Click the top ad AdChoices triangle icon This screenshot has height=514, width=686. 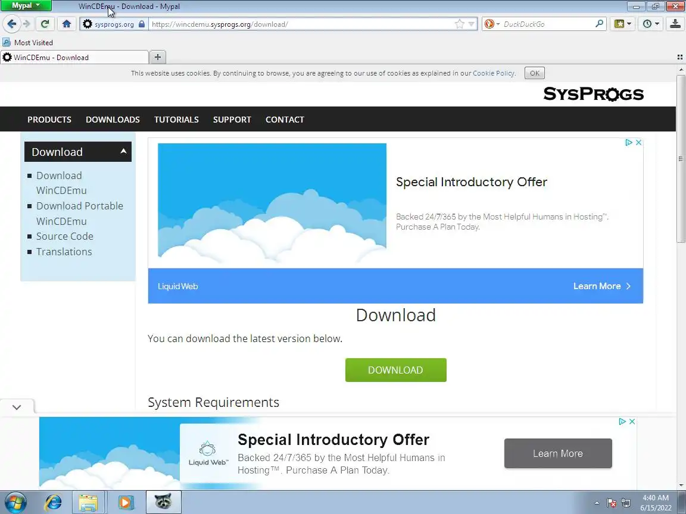click(x=629, y=143)
